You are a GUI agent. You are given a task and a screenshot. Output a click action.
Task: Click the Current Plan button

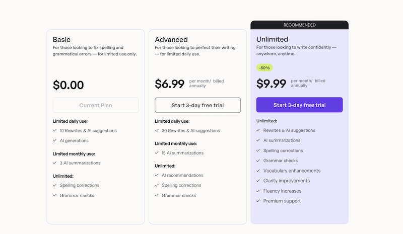[96, 105]
